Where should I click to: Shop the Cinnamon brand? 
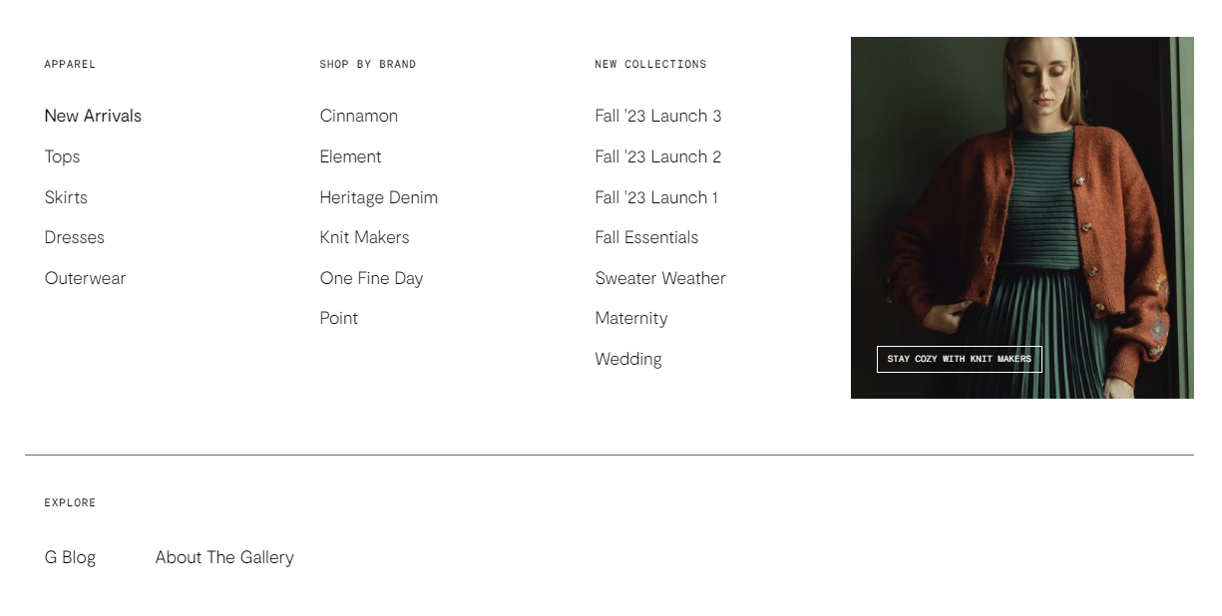click(359, 116)
